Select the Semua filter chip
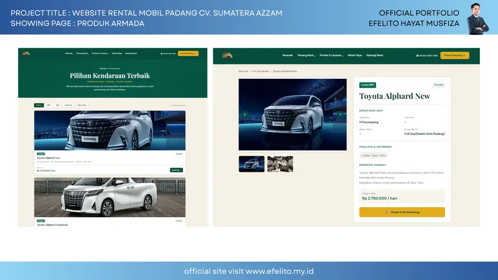This screenshot has height=280, width=498. (39, 105)
